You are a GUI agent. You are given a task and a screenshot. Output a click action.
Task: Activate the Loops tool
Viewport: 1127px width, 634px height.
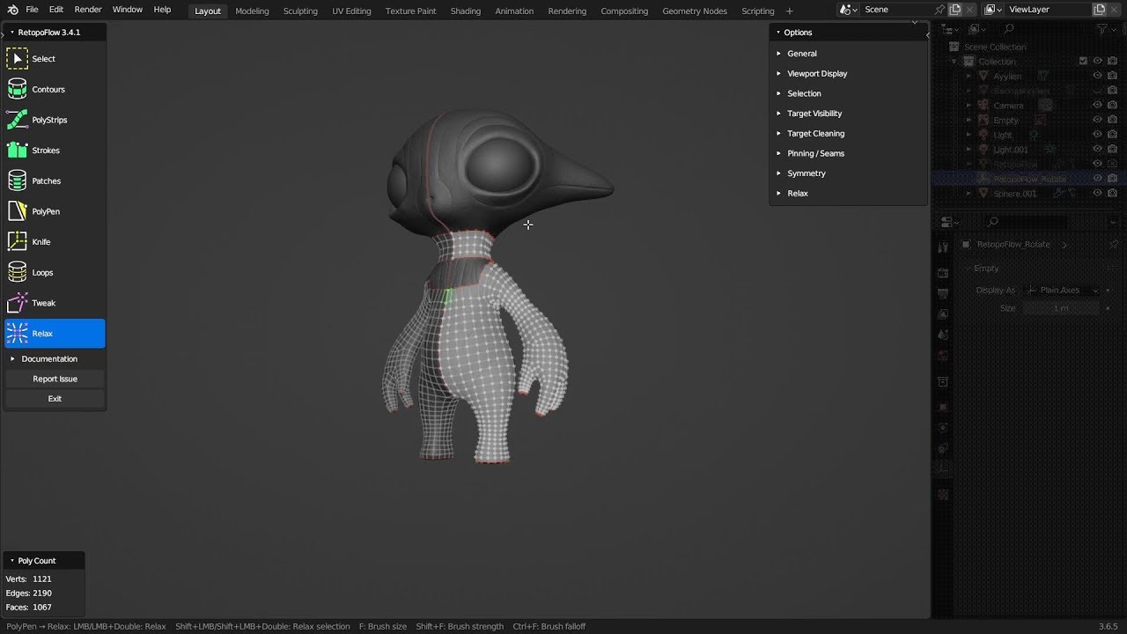point(55,272)
